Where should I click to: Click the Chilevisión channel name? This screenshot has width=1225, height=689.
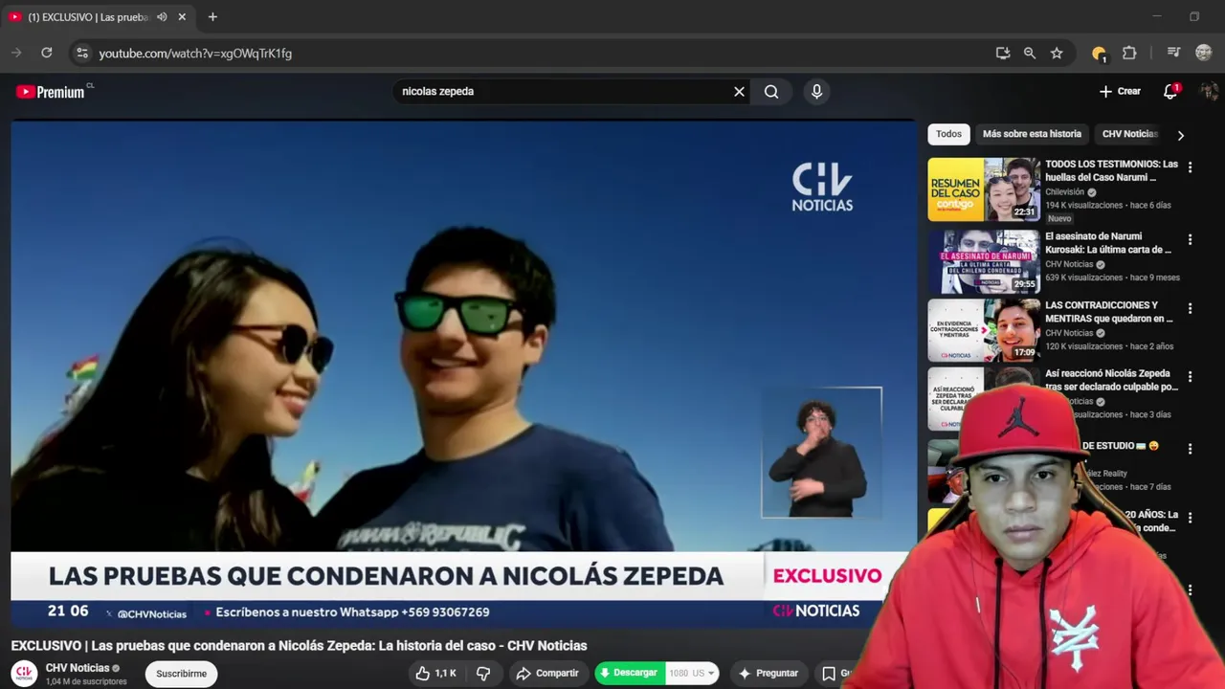point(1064,192)
